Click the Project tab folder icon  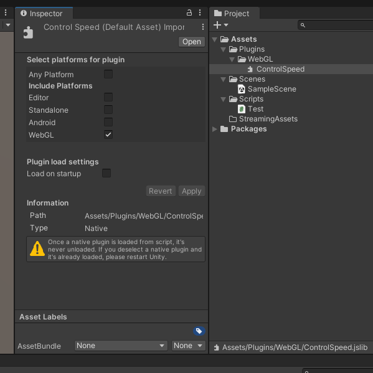[x=218, y=13]
